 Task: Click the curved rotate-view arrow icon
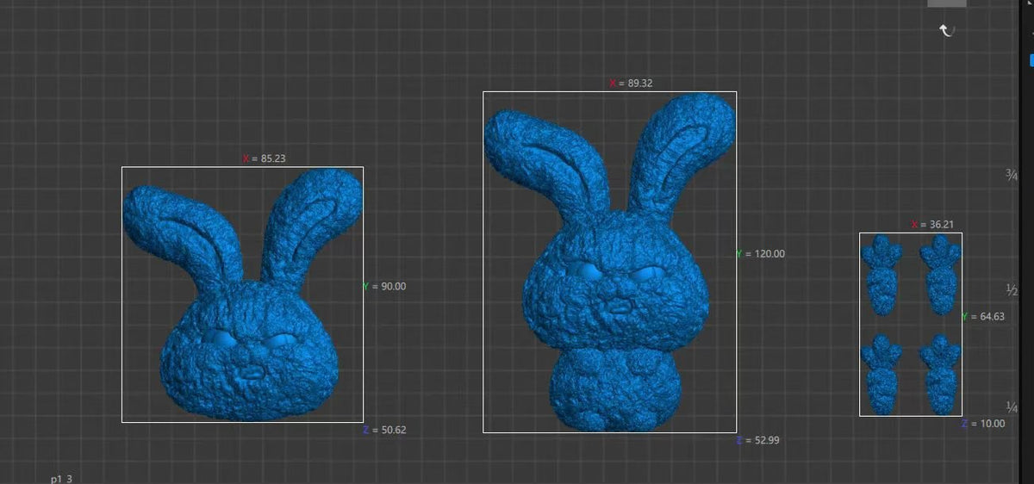[947, 30]
